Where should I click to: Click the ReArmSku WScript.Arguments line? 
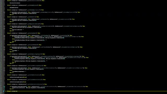24,20
